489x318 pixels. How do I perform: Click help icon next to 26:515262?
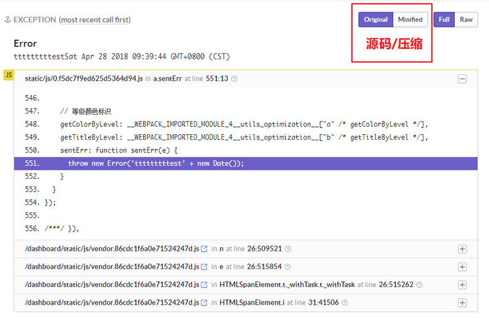coord(419,284)
